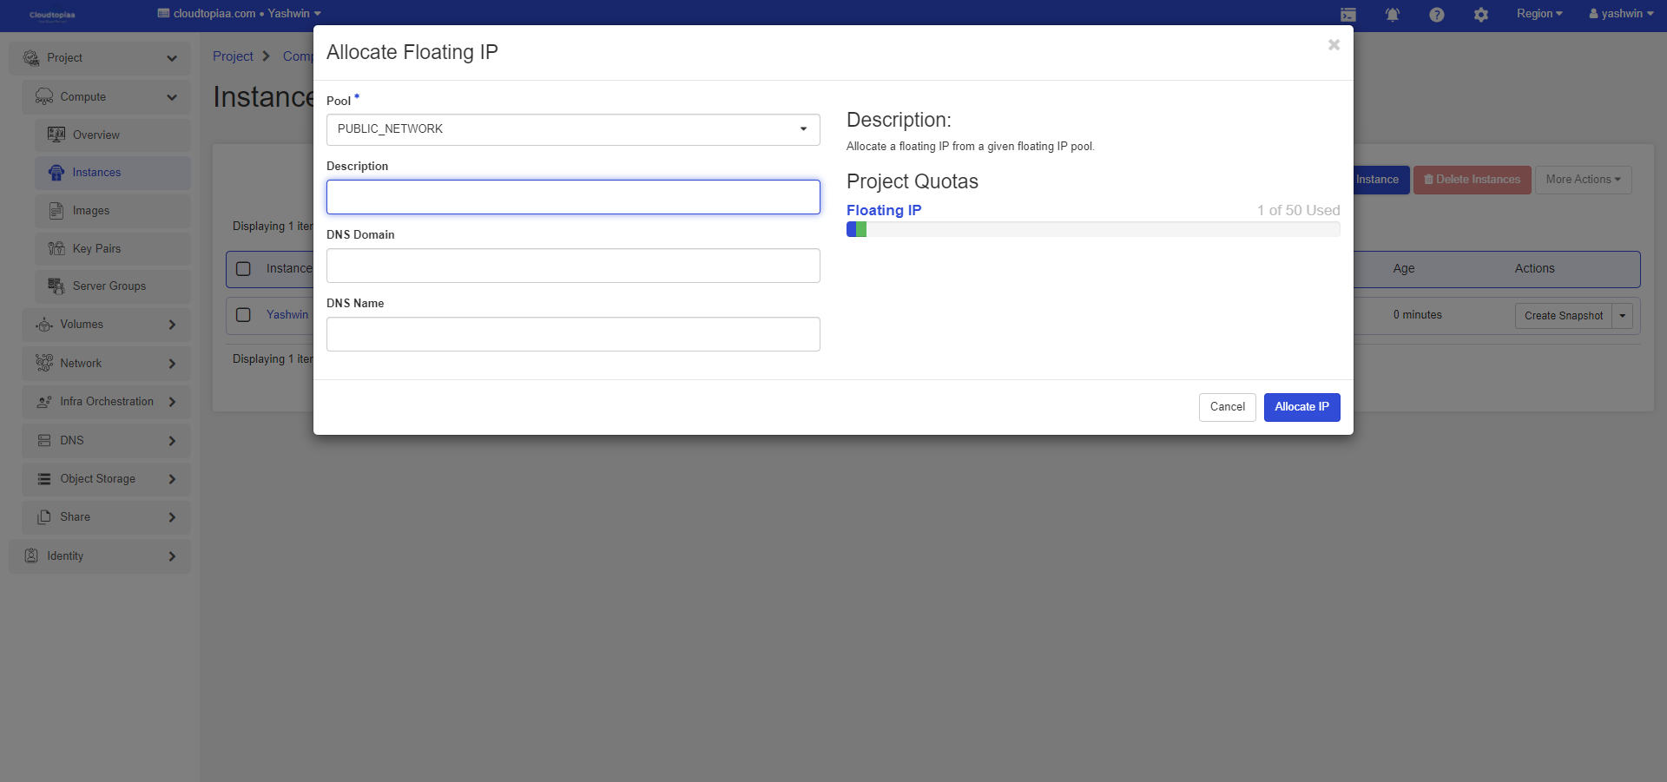This screenshot has height=782, width=1667.
Task: Expand the Create Snapshot actions arrow
Action: click(1622, 316)
